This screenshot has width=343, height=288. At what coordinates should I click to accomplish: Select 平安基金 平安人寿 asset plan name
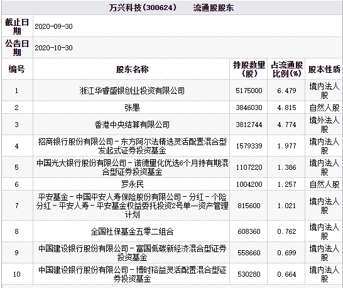point(132,206)
